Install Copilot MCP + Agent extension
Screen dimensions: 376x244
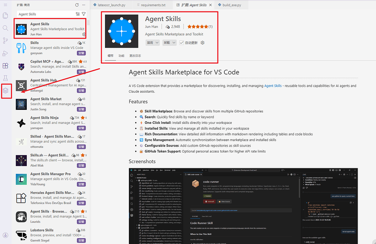click(81, 72)
